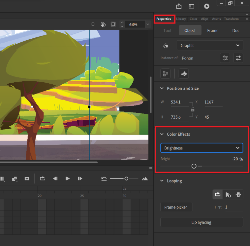Enable Play graphic once looping option
250x246 pixels.
(228, 194)
